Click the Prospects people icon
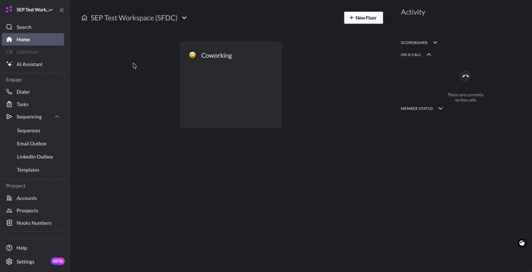The height and width of the screenshot is (272, 532). pos(9,211)
